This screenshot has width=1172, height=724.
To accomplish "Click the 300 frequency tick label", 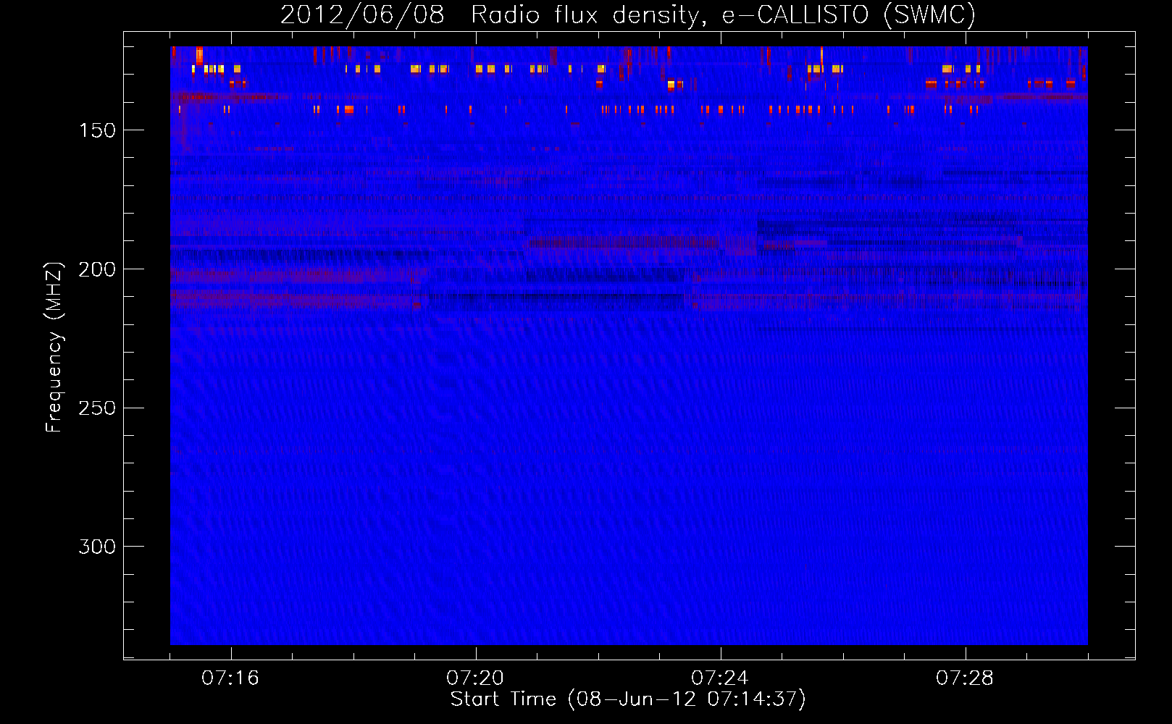I will (97, 547).
